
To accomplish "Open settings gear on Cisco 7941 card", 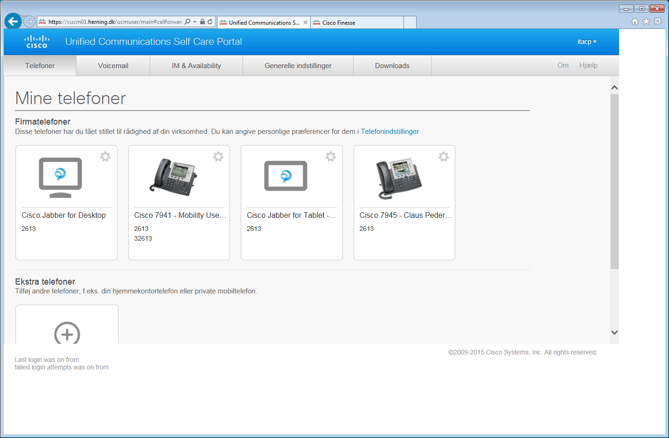I will click(218, 157).
